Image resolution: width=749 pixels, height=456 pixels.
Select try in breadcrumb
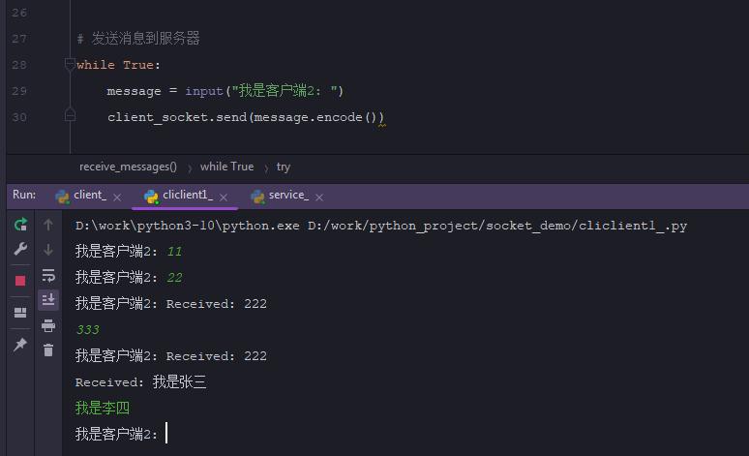coord(284,167)
